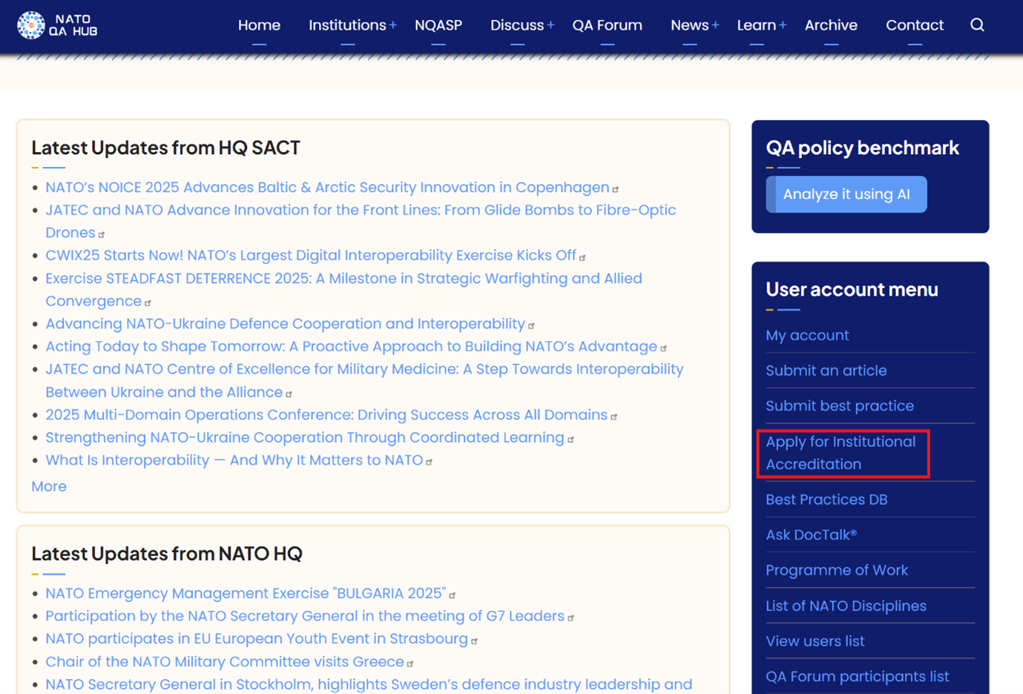This screenshot has width=1023, height=694.
Task: Open the Ask DocTalk sidebar link
Action: point(812,535)
